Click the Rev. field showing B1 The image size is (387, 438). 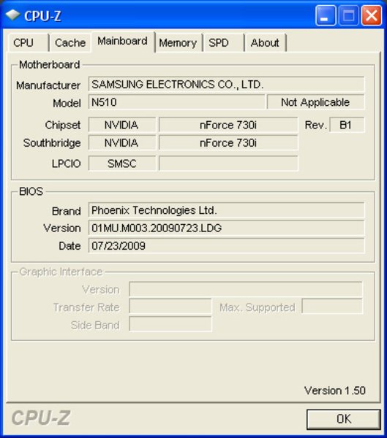347,125
